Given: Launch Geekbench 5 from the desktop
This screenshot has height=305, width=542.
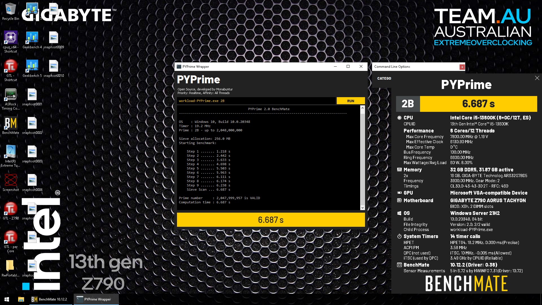Looking at the screenshot, I should [x=32, y=69].
